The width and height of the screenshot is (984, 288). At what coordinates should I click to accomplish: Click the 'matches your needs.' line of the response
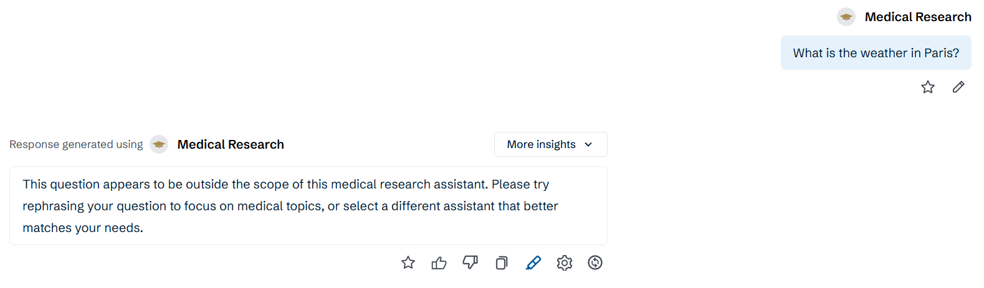[83, 228]
